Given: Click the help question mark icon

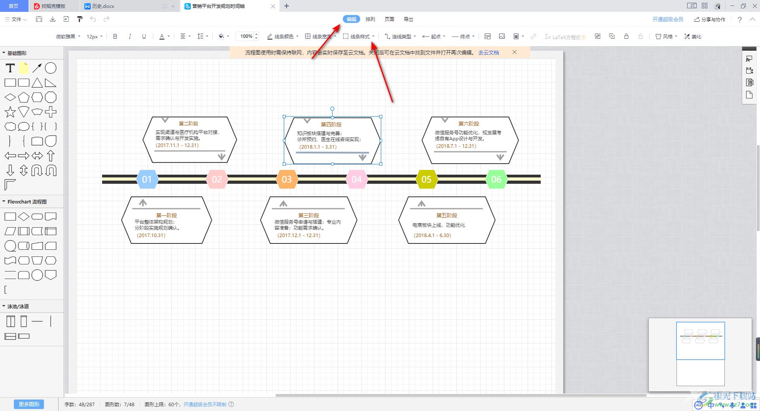Looking at the screenshot, I should click(x=739, y=19).
